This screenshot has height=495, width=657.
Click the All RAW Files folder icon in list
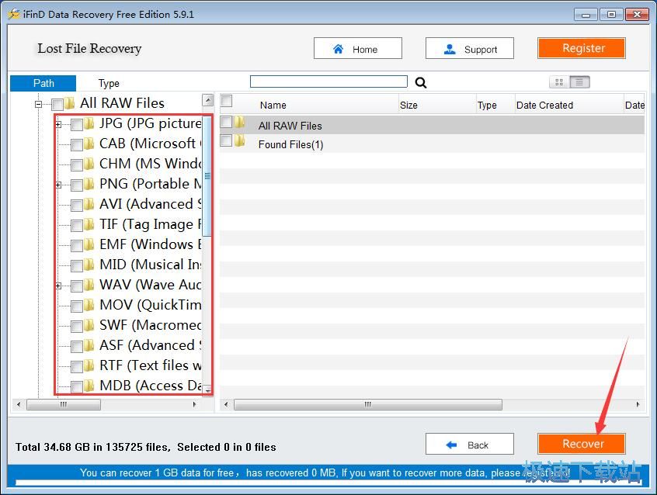pos(240,123)
